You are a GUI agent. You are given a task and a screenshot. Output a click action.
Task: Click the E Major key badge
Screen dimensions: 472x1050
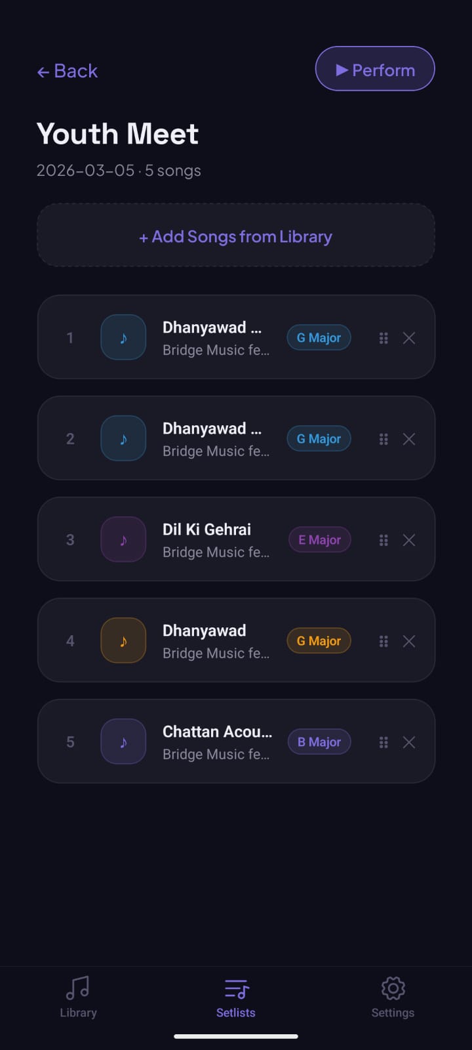tap(319, 540)
